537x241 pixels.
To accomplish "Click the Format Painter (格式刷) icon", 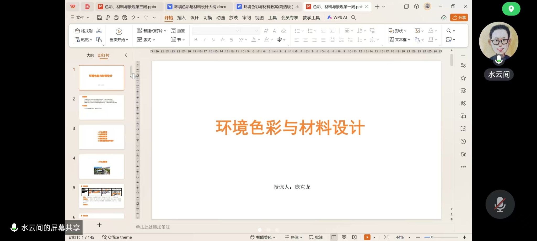I will tap(77, 31).
